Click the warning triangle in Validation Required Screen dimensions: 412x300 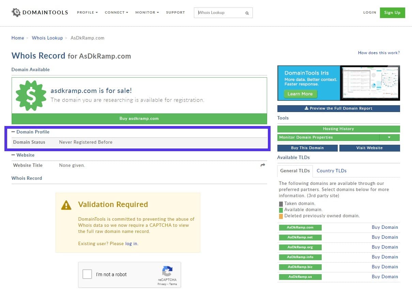(x=66, y=205)
